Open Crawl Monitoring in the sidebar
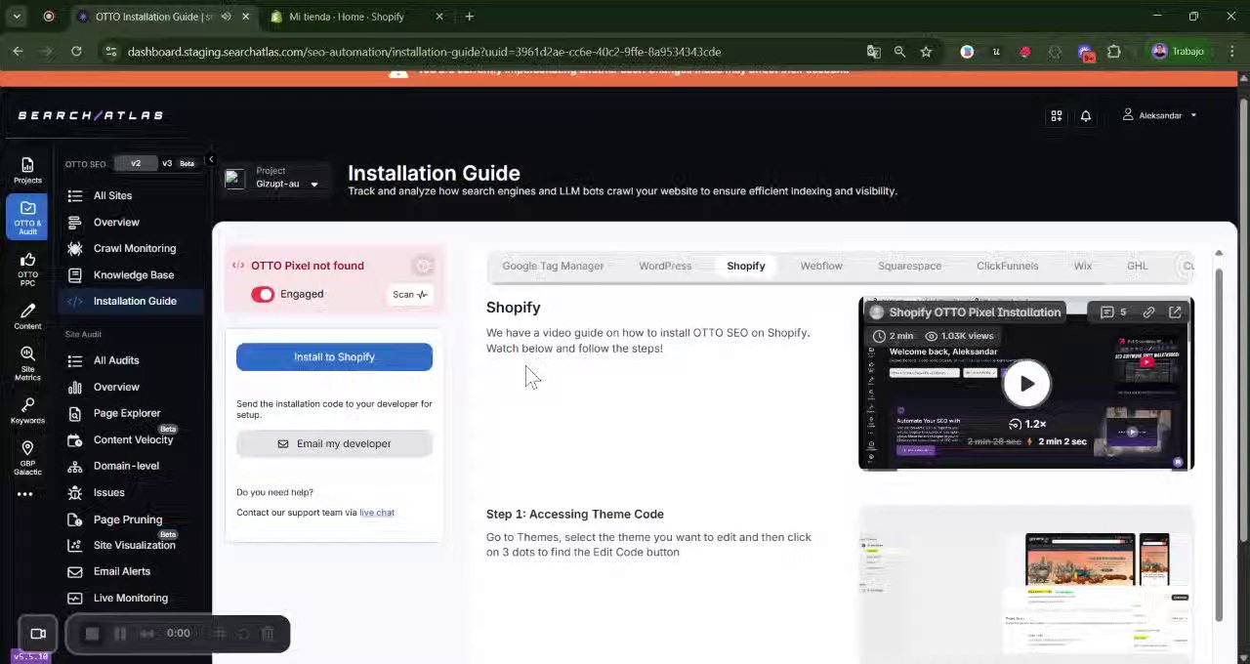This screenshot has height=664, width=1250. tap(134, 248)
